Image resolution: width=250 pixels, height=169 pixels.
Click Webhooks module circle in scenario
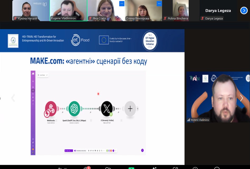click(51, 109)
